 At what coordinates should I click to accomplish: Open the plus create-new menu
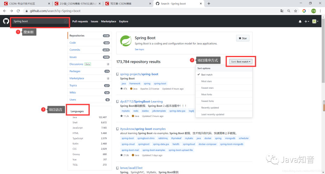307,21
